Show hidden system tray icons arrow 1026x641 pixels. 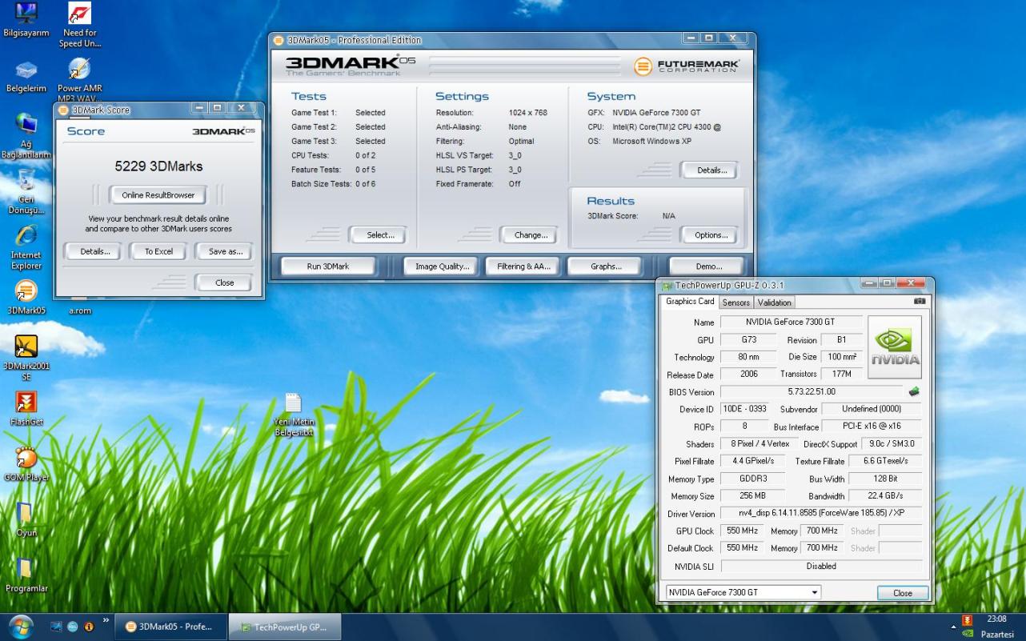(954, 627)
